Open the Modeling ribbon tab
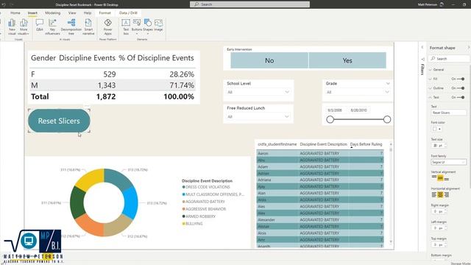The width and height of the screenshot is (471, 265). [x=53, y=13]
